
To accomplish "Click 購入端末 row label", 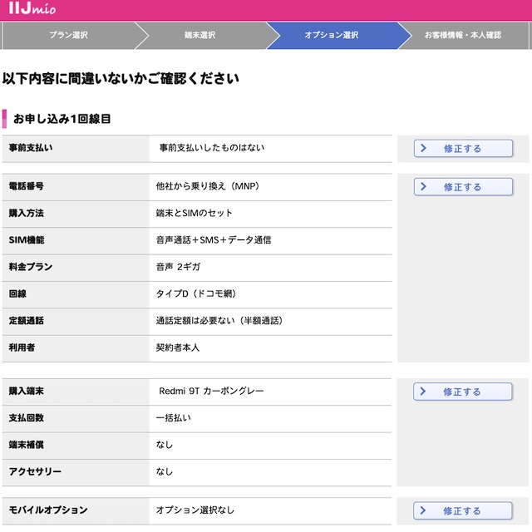I will pos(27,391).
